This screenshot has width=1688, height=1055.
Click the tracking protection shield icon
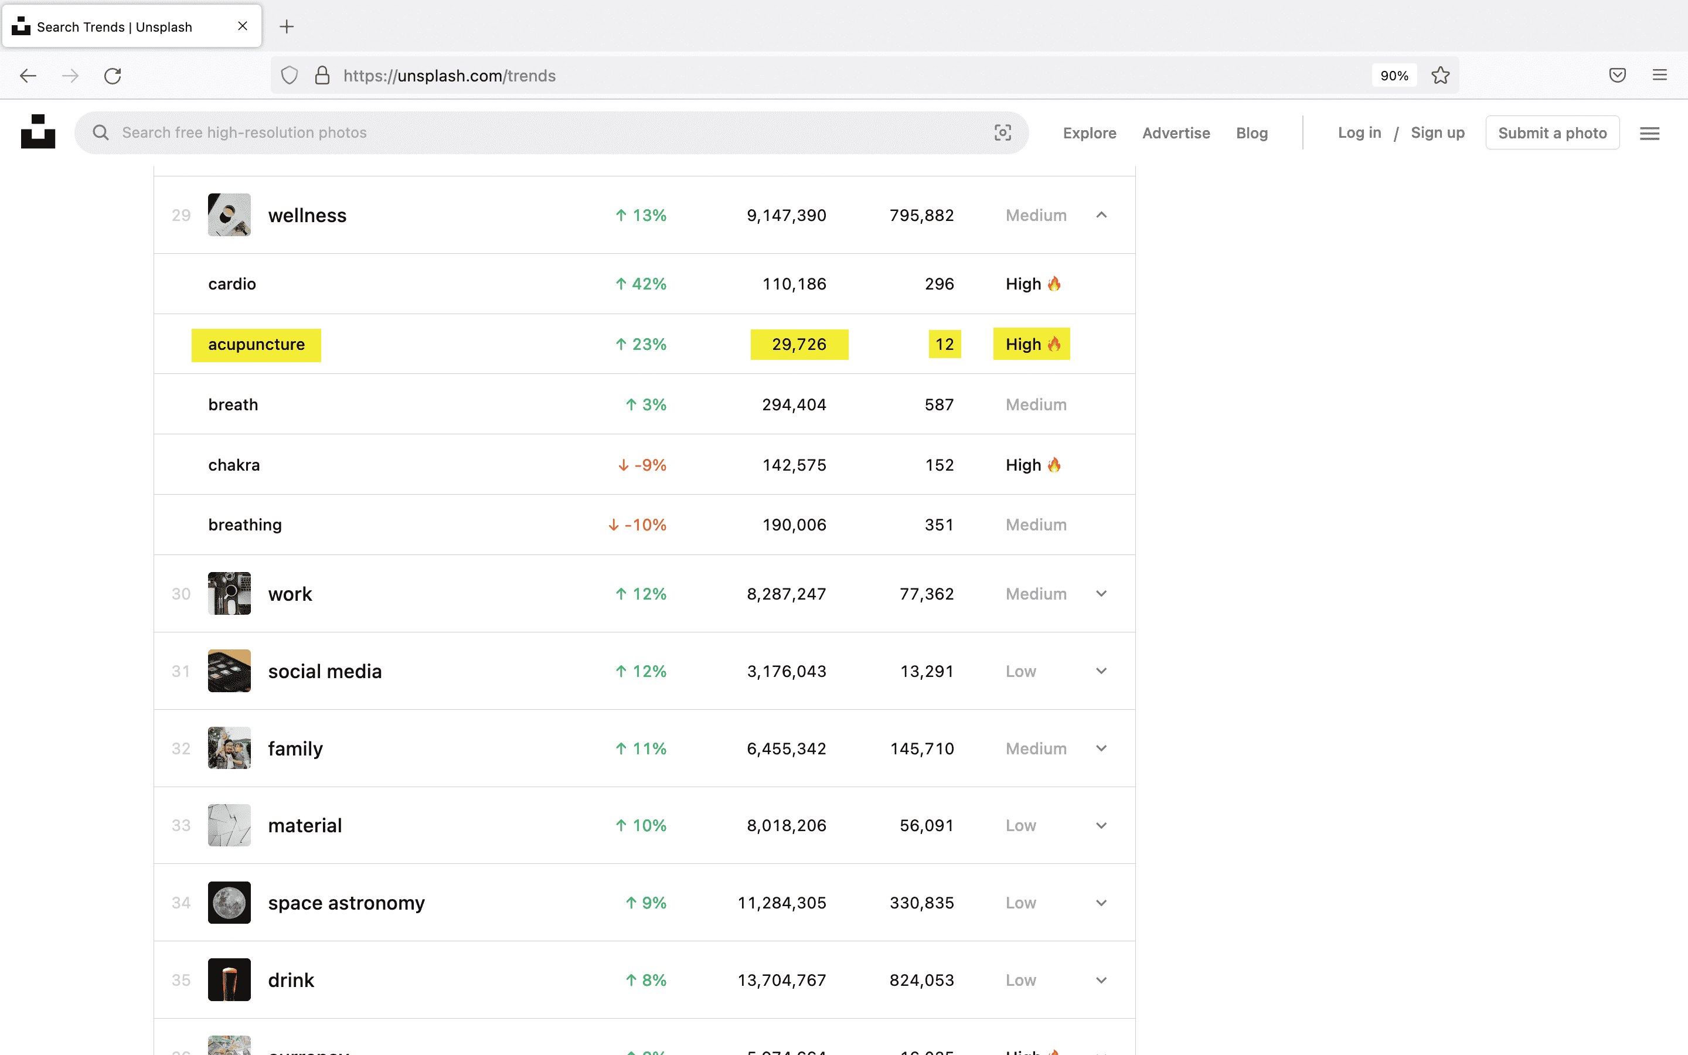point(290,76)
